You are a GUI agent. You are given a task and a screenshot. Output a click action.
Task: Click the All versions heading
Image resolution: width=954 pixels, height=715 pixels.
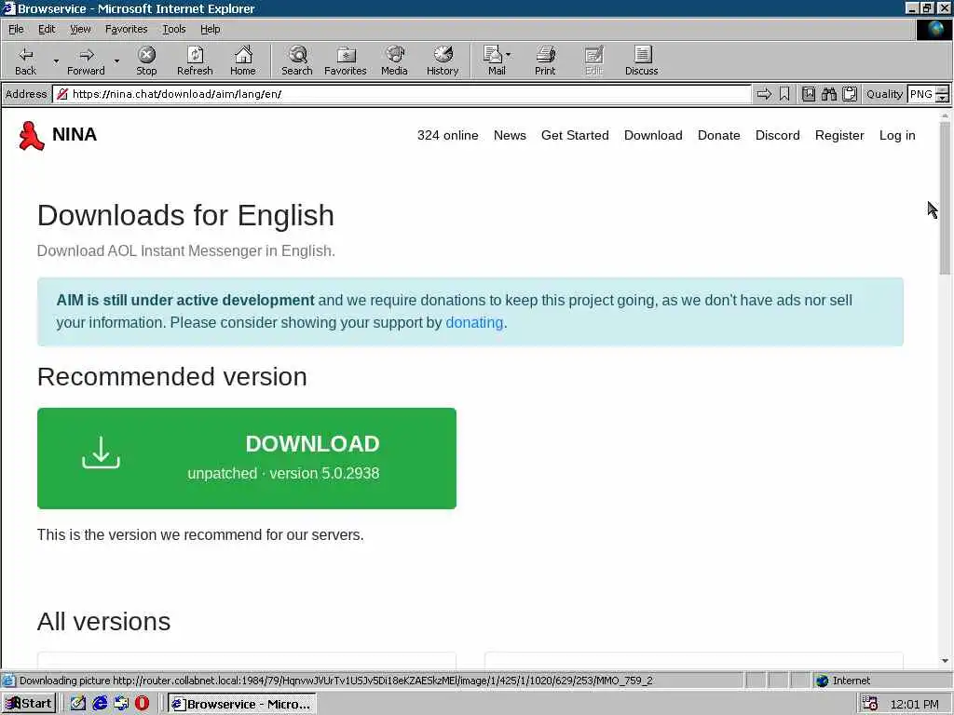coord(103,621)
